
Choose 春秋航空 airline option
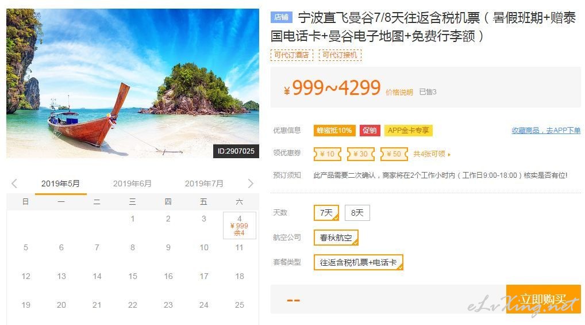coord(336,238)
